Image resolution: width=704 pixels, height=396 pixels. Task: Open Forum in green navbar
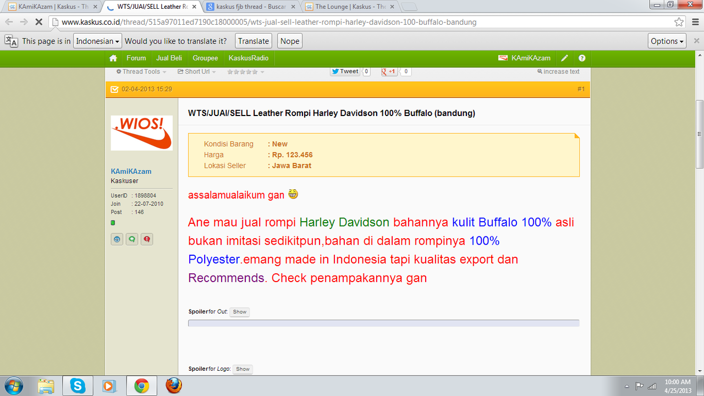(136, 58)
